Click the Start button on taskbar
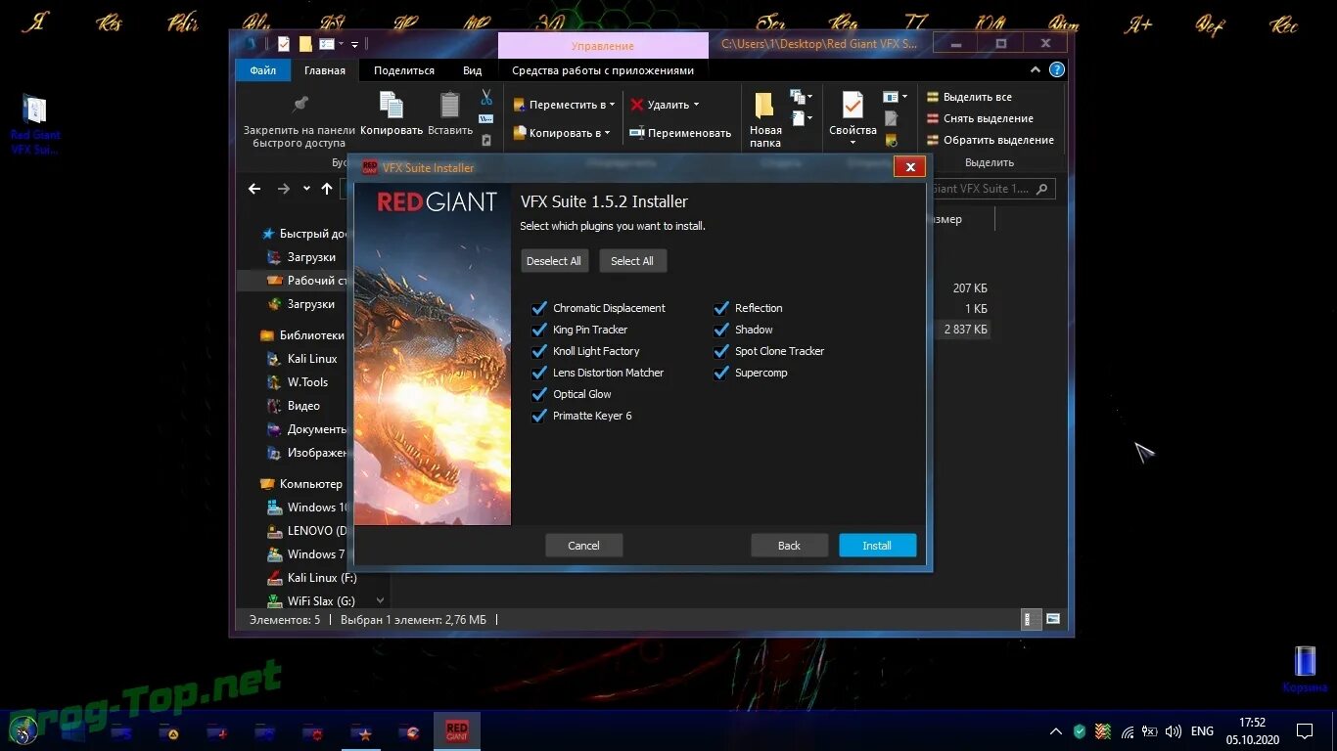 coord(23,730)
